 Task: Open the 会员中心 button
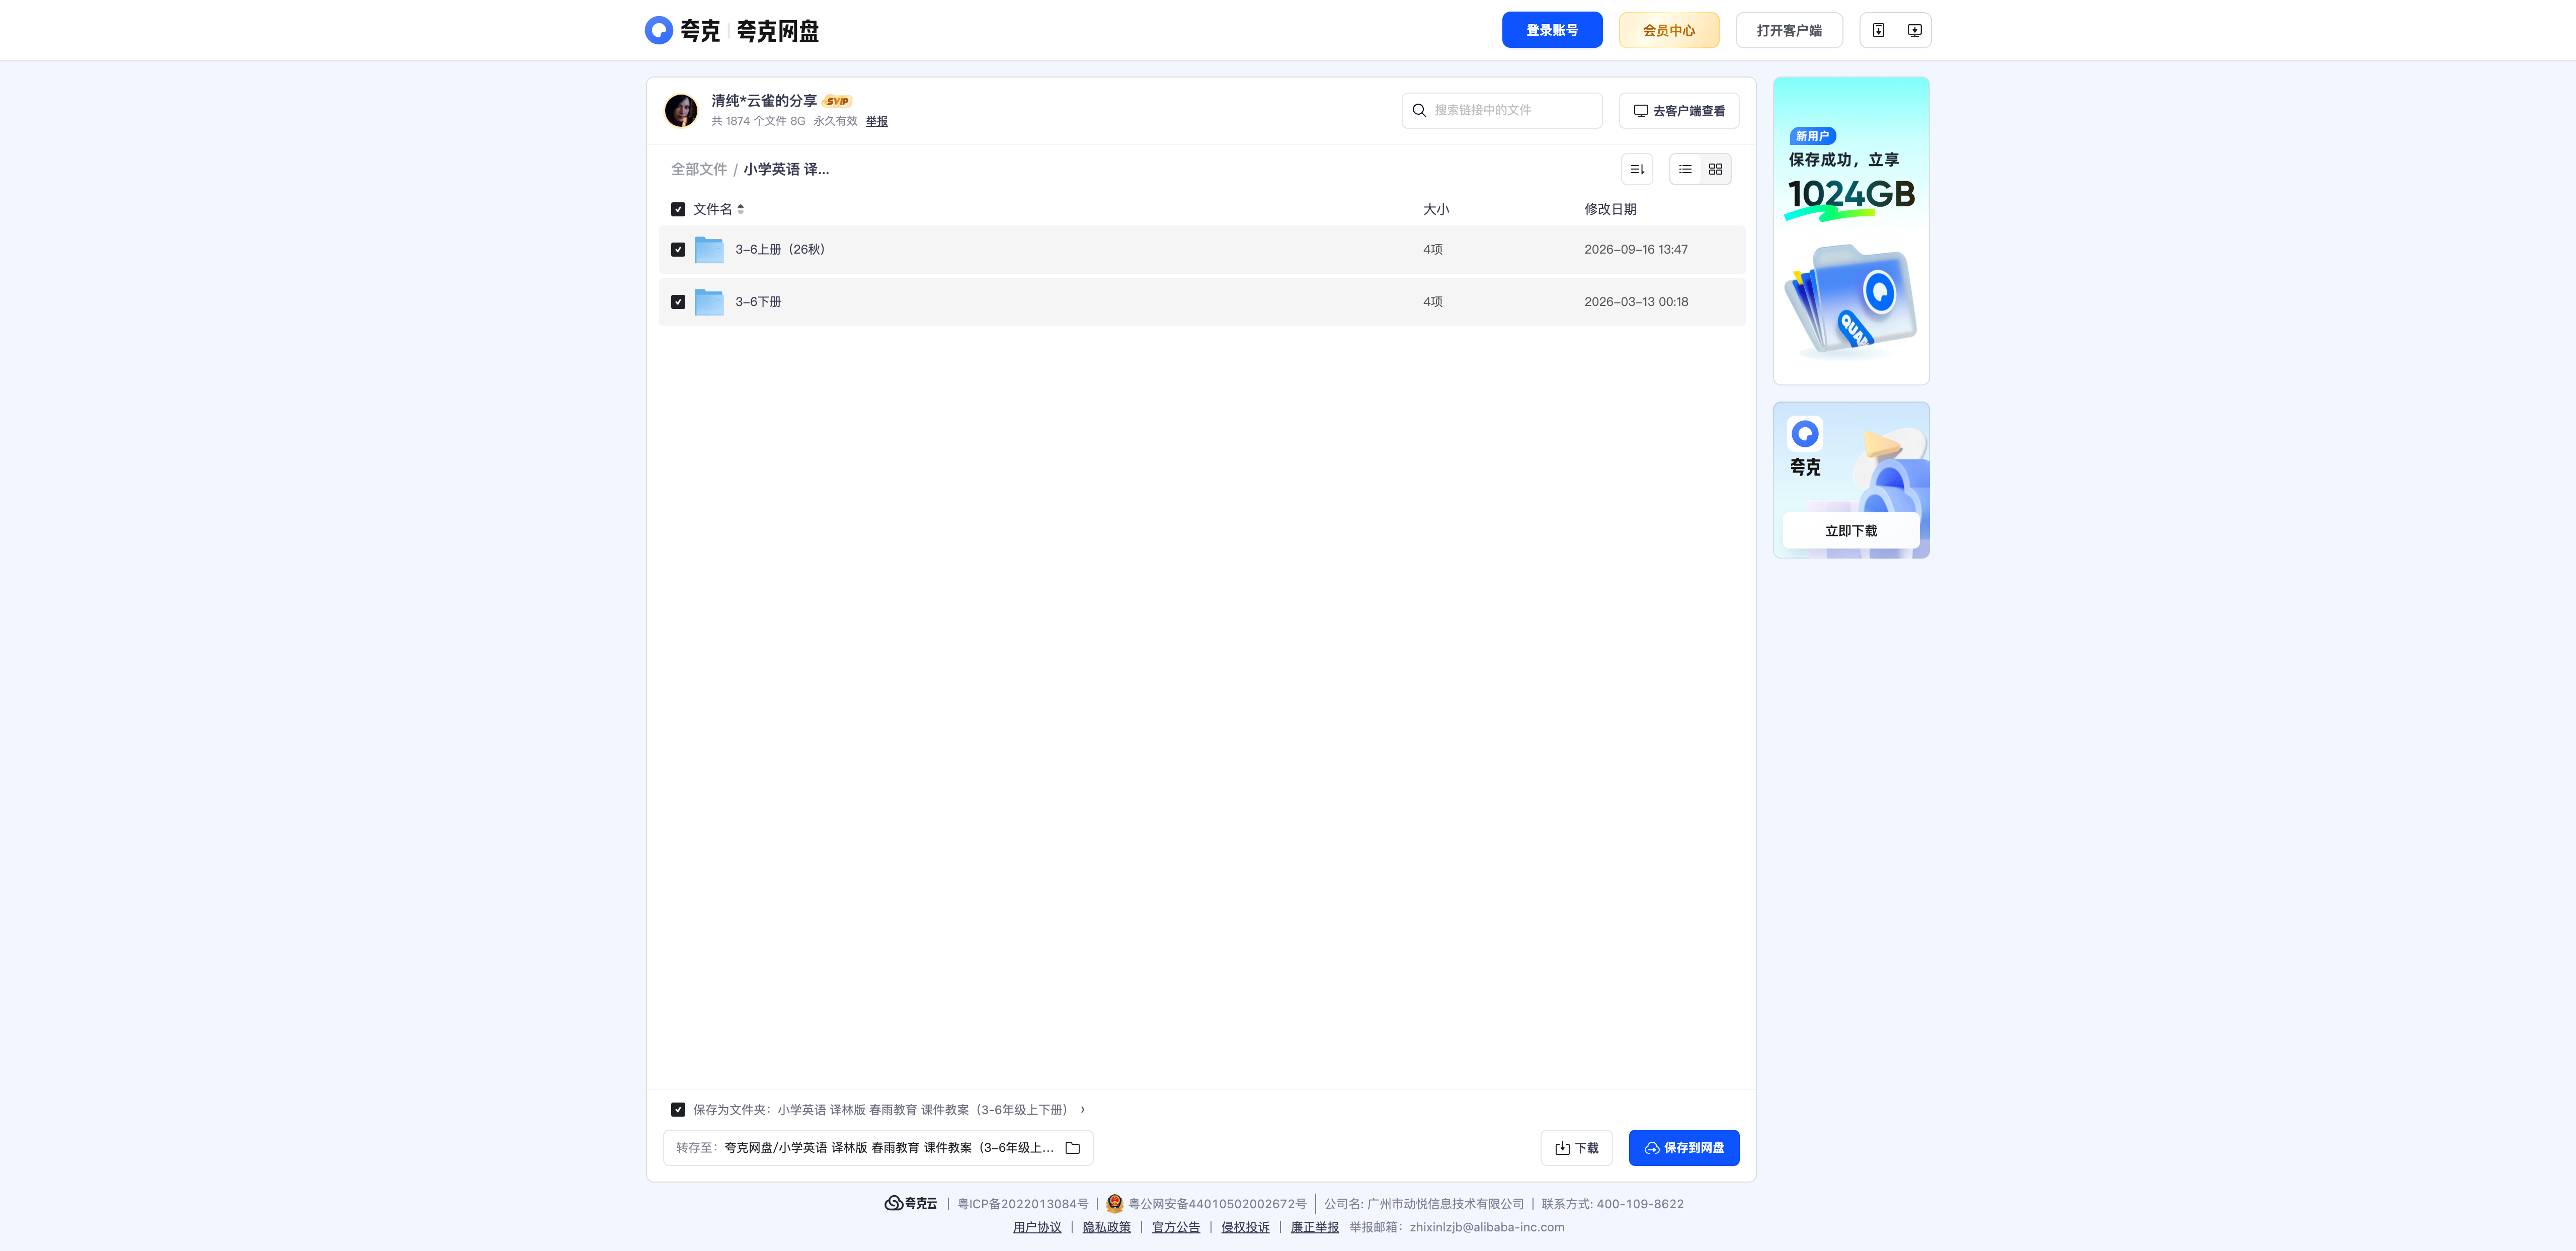click(x=1669, y=30)
